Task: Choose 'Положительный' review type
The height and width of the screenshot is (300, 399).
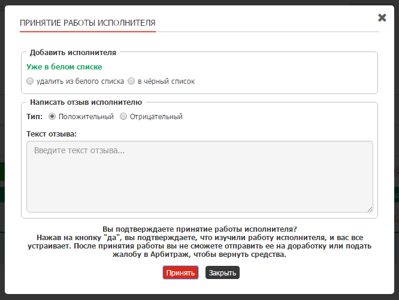Action: (x=52, y=116)
